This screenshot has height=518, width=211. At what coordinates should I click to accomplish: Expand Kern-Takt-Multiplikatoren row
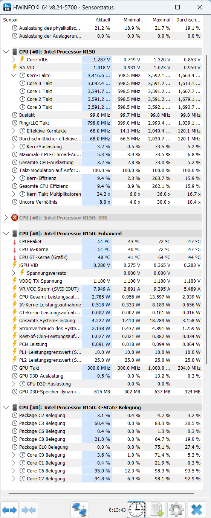click(x=14, y=194)
